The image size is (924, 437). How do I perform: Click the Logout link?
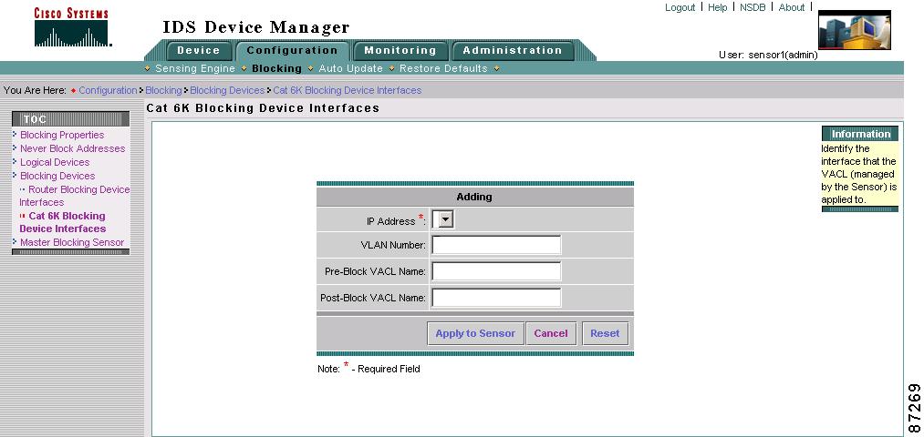tap(680, 7)
